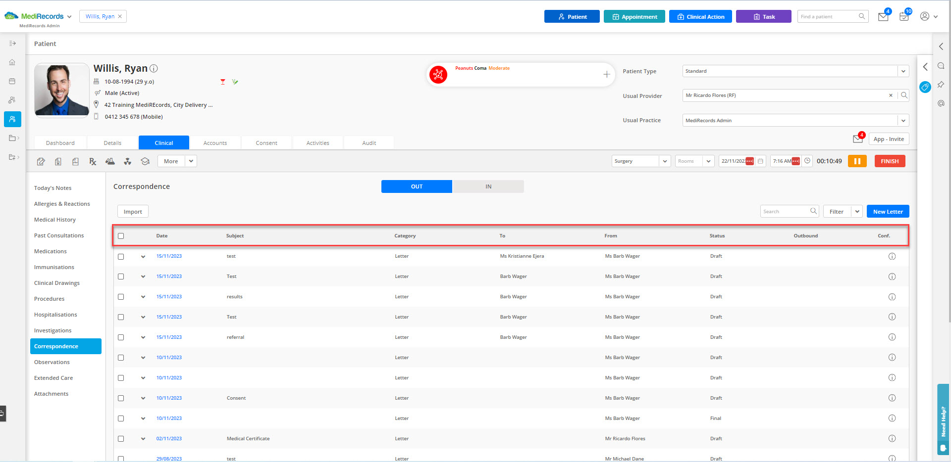Click the chart document toolbar icon

[x=75, y=161]
